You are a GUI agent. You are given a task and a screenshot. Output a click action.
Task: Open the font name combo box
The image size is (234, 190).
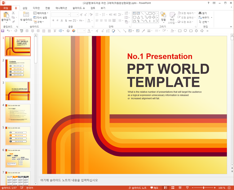click(x=61, y=15)
